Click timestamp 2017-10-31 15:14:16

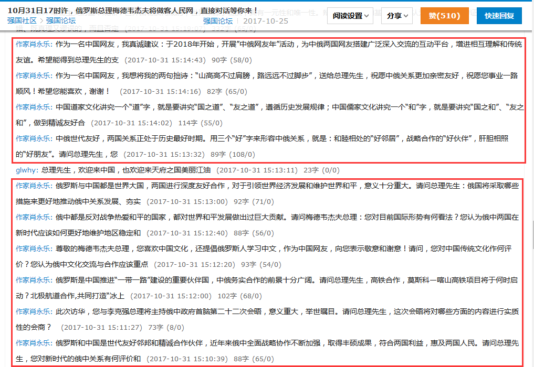coord(160,92)
